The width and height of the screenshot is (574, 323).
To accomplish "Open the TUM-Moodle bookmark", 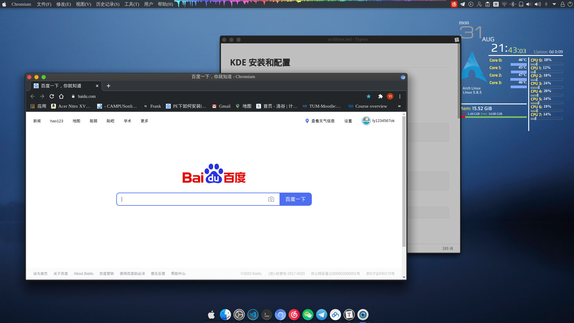I will (322, 106).
